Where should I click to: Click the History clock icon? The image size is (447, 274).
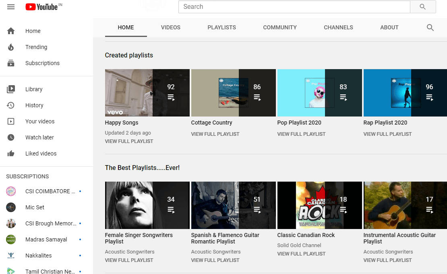coord(11,105)
